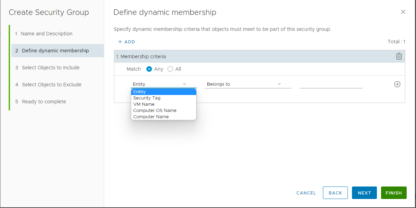Select the All match option
Viewport: 416px width, 208px height.
[170, 69]
